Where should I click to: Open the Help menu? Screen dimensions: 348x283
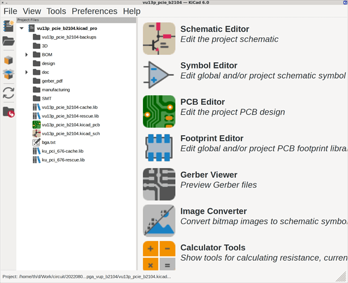tap(131, 11)
